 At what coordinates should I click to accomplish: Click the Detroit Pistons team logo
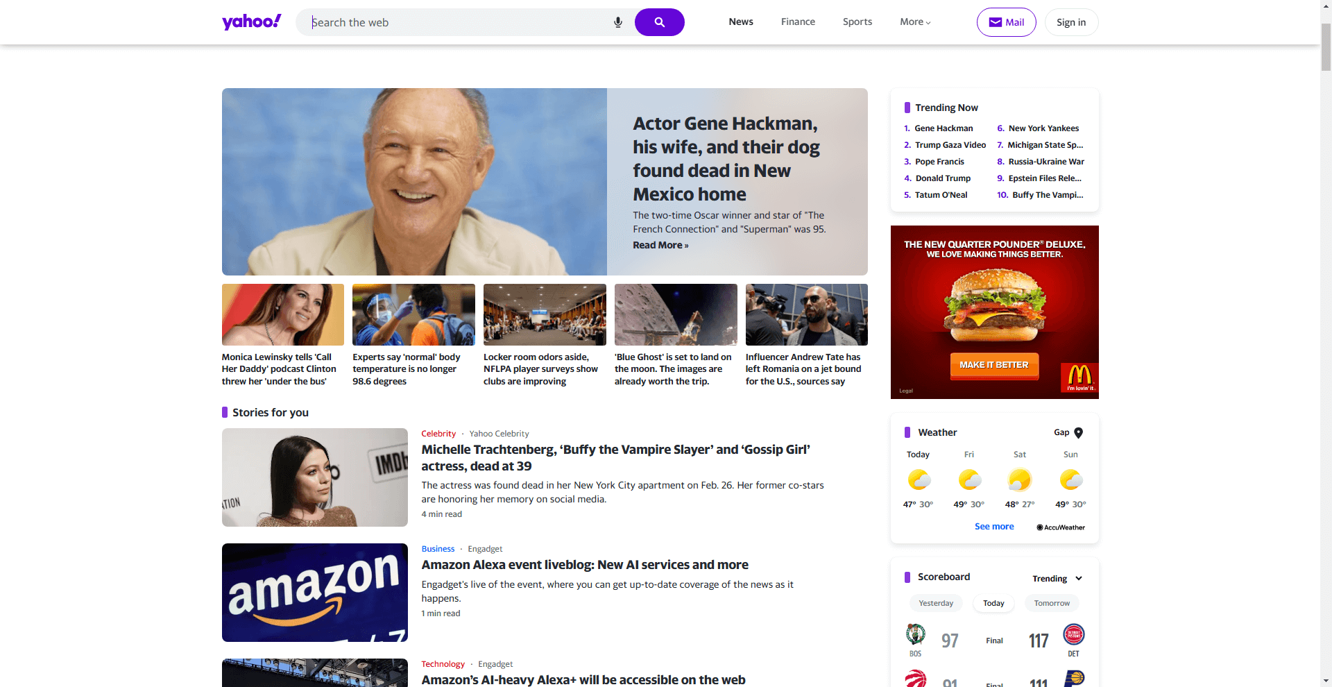[1073, 634]
